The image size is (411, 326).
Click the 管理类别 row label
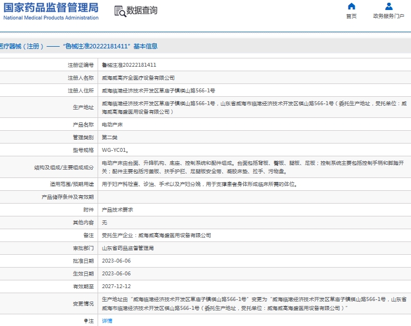(x=83, y=137)
